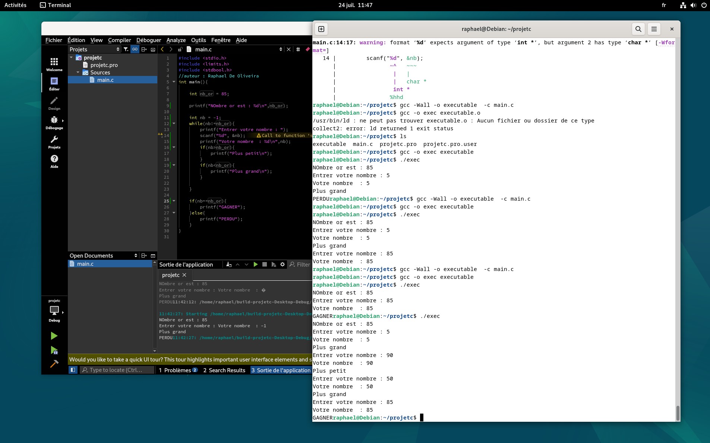The width and height of the screenshot is (710, 443).
Task: Collapse the Sources folder
Action: click(x=78, y=73)
